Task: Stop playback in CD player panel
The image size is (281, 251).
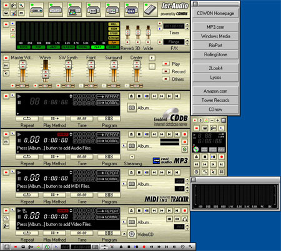Action: tap(139, 96)
